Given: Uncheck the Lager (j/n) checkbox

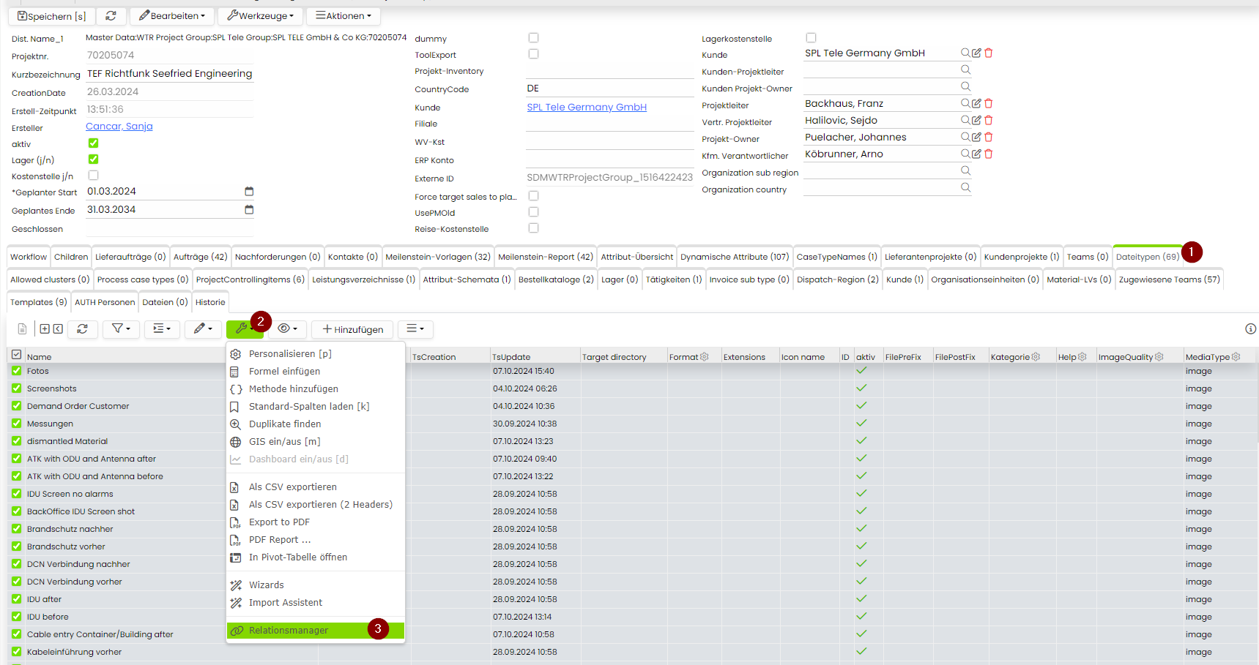Looking at the screenshot, I should (93, 159).
